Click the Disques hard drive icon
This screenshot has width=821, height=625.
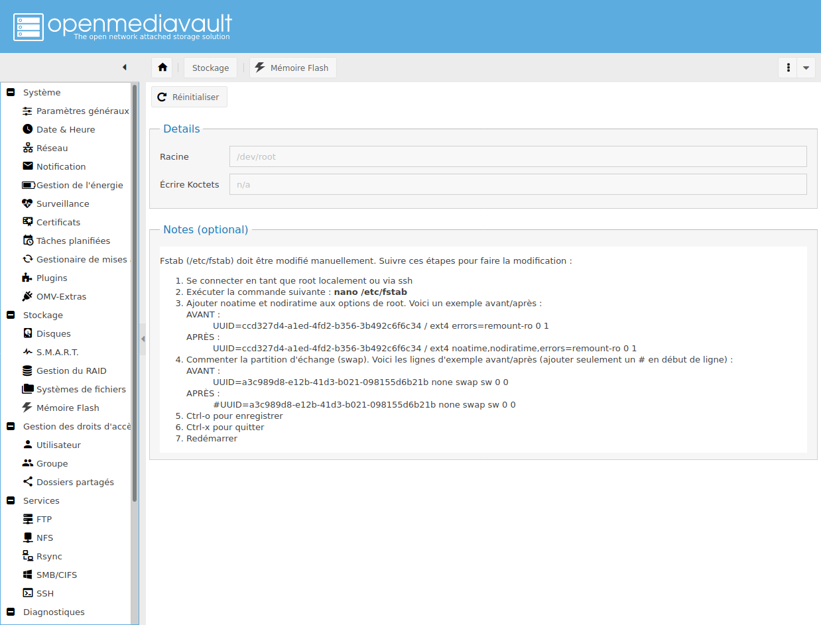(28, 333)
